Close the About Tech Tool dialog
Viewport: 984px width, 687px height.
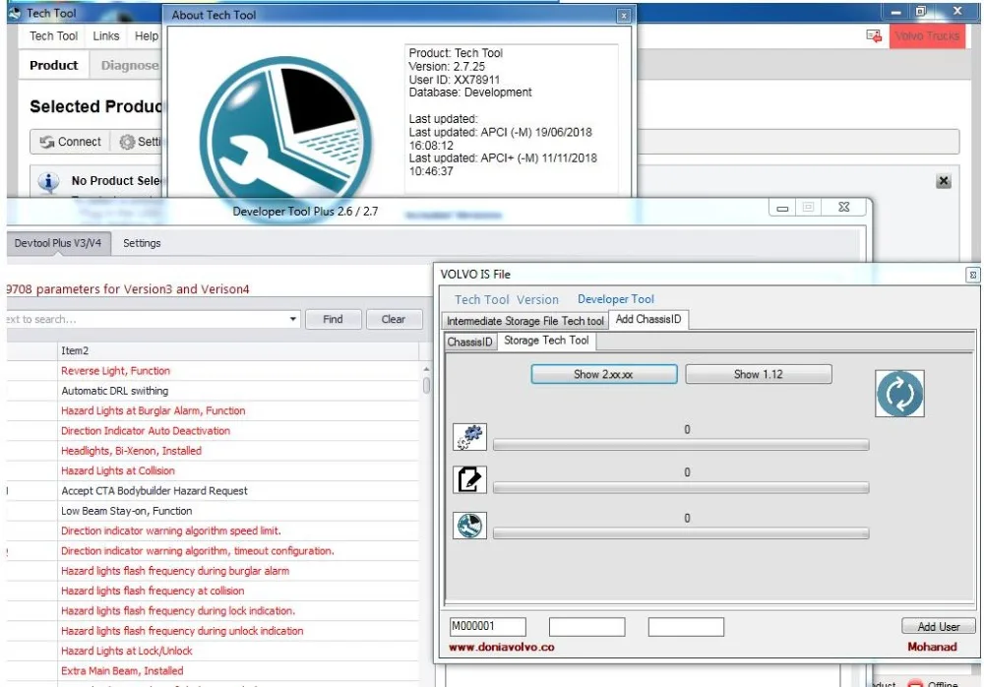click(x=623, y=16)
